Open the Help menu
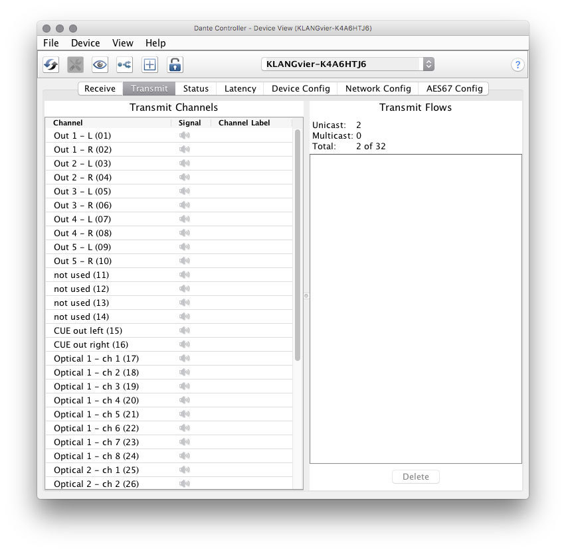This screenshot has height=552, width=566. (x=155, y=43)
